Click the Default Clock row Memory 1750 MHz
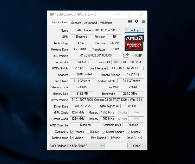The height and width of the screenshot is (164, 195). pos(107,119)
